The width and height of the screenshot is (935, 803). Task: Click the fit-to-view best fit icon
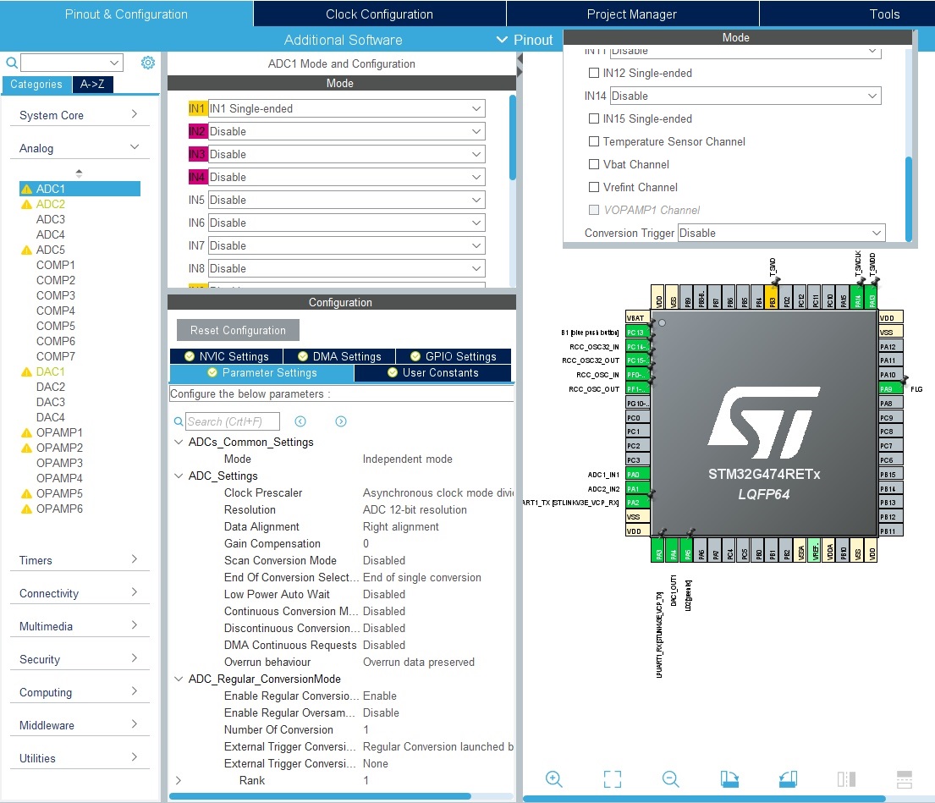pyautogui.click(x=613, y=778)
